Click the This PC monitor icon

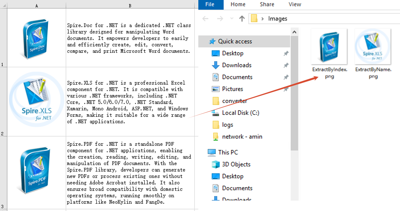(211, 152)
